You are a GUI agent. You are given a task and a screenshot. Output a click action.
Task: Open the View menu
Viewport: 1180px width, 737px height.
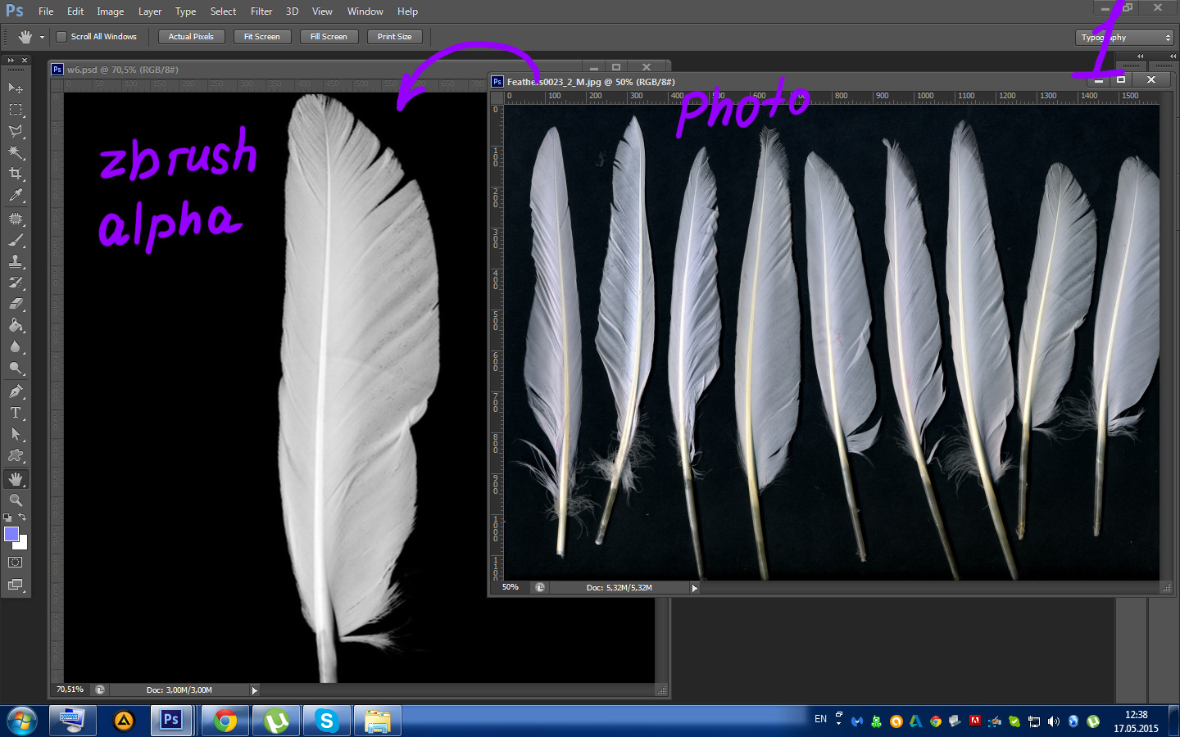coord(322,11)
